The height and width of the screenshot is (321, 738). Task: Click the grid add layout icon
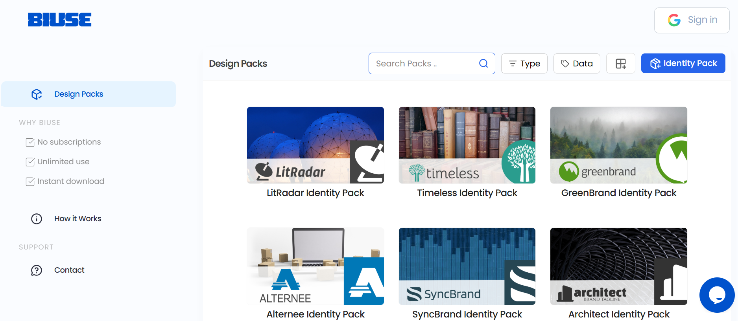(x=620, y=63)
